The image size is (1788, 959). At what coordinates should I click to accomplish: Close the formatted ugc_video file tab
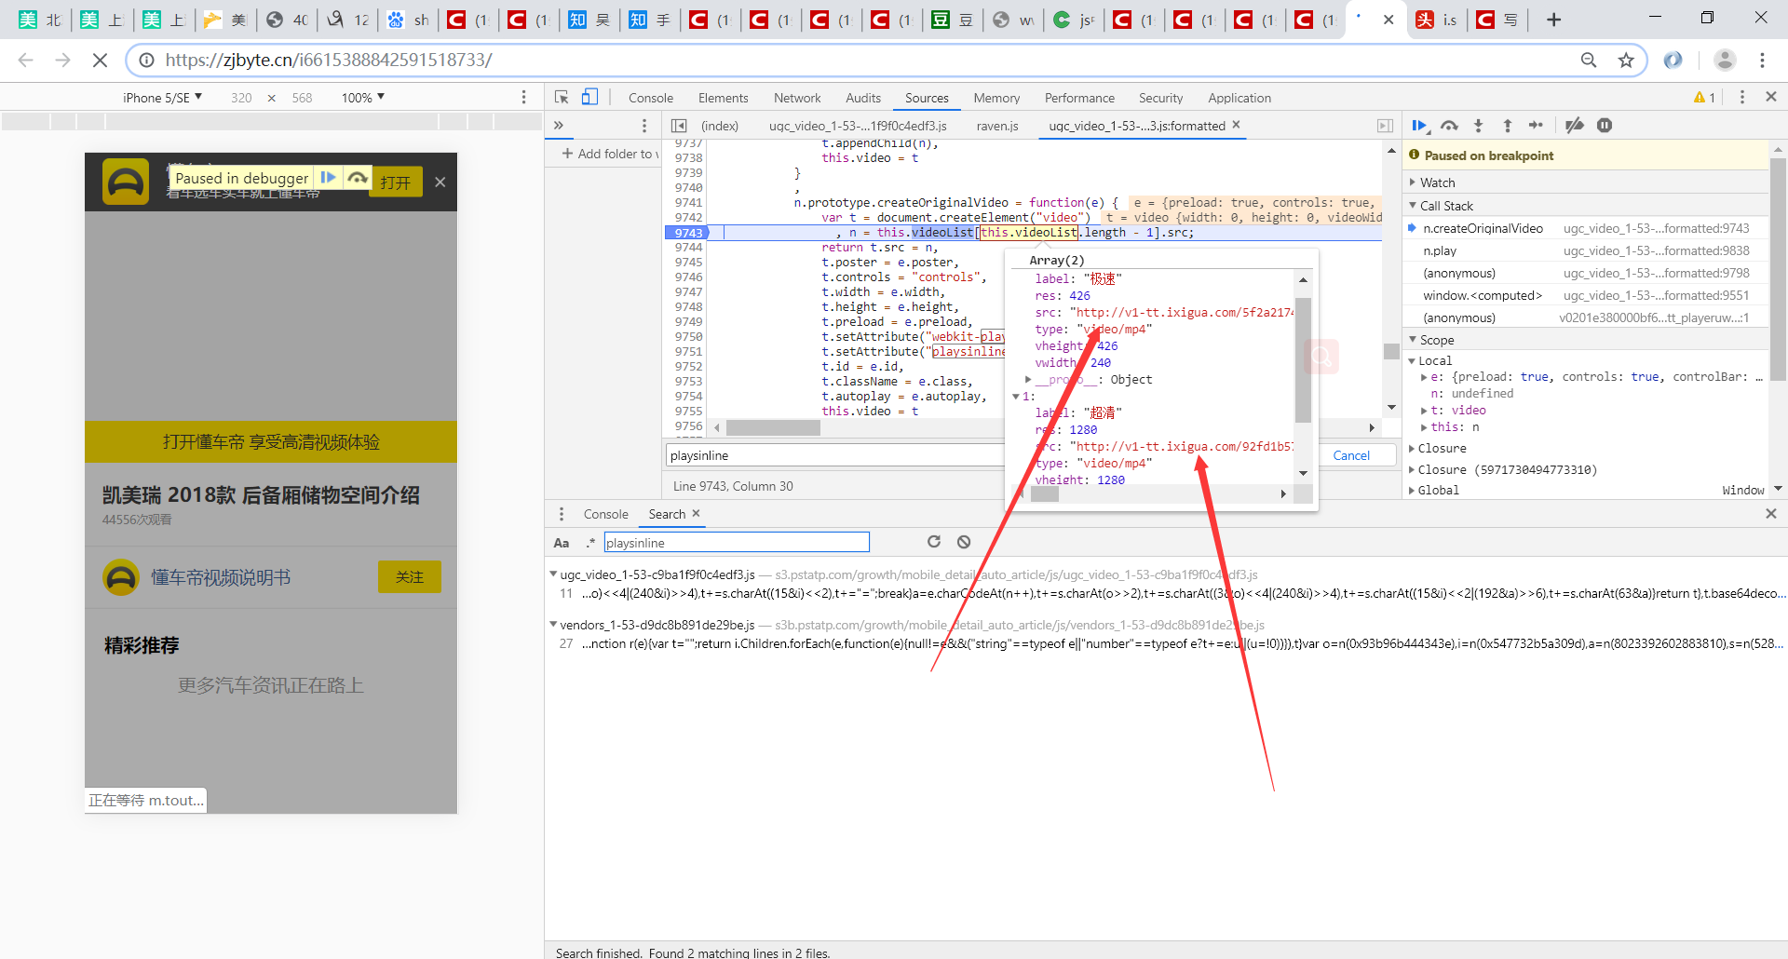click(1237, 125)
